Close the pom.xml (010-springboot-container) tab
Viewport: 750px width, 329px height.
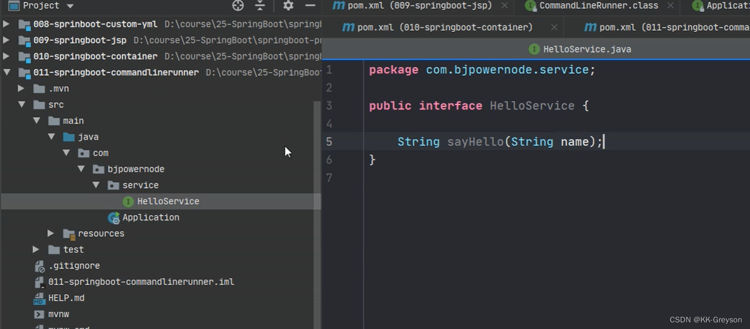tap(554, 27)
